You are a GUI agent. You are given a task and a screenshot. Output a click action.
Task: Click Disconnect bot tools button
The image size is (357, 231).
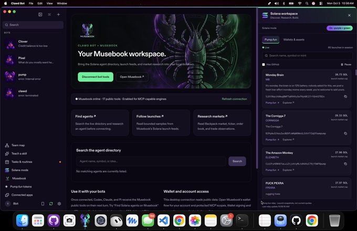coord(96,77)
